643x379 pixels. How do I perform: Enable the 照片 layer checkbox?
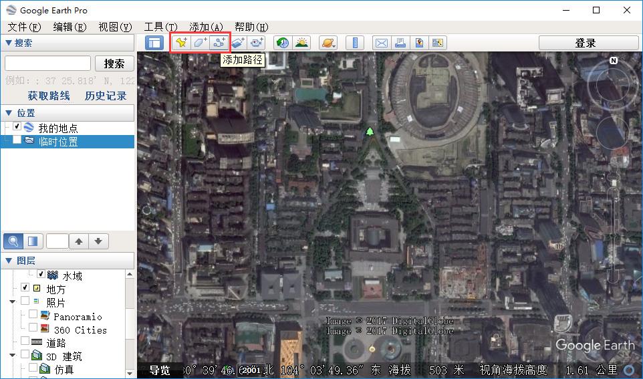pos(25,301)
